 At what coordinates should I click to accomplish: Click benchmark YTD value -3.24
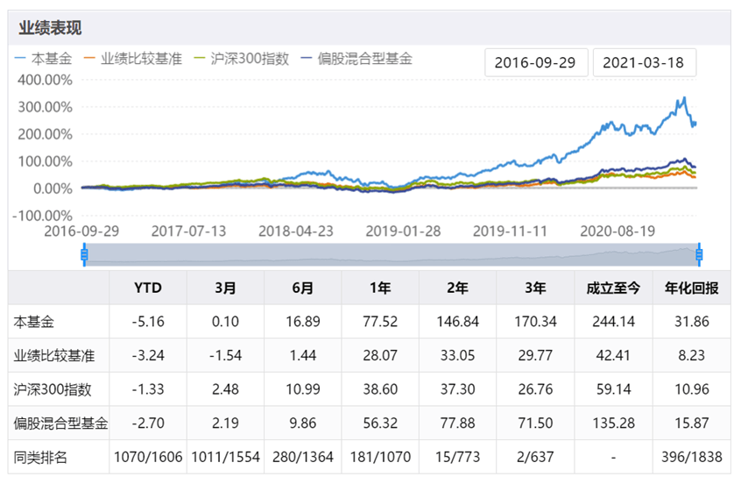(148, 355)
